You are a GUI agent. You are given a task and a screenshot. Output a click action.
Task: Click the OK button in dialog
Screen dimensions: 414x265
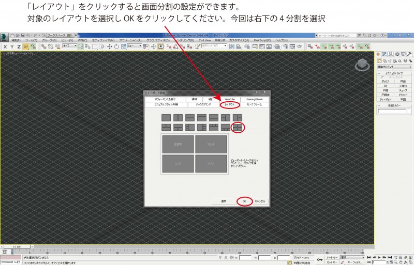coord(244,200)
